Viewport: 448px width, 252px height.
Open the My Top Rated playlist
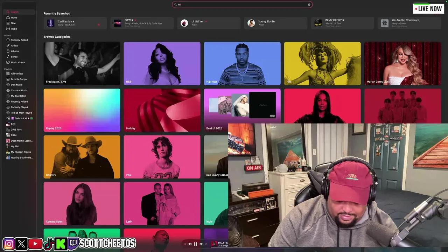click(x=18, y=96)
